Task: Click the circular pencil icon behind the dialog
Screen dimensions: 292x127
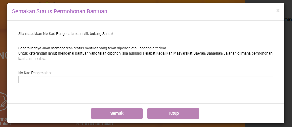Action: click(x=3, y=101)
